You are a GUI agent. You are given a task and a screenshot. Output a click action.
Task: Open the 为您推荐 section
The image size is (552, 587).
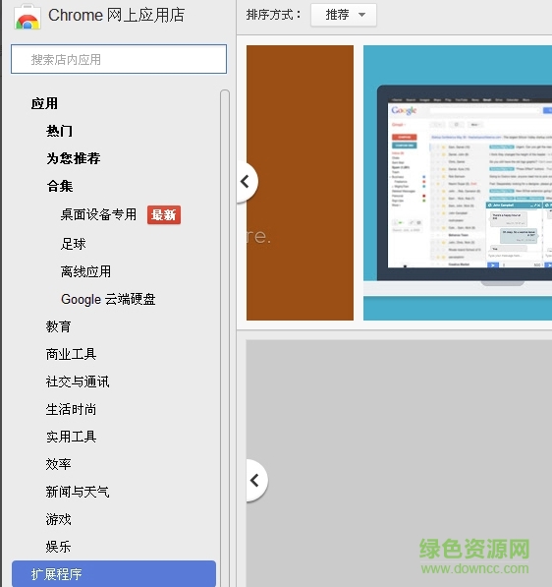coord(74,158)
